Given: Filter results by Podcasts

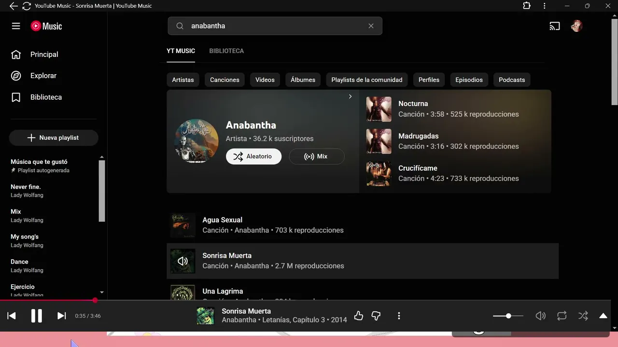Looking at the screenshot, I should (512, 80).
